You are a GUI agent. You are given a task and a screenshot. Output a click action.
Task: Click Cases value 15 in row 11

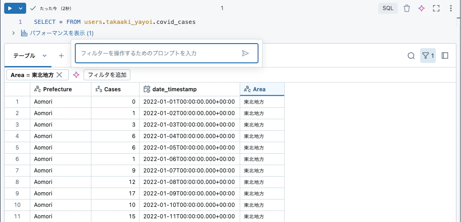point(115,216)
